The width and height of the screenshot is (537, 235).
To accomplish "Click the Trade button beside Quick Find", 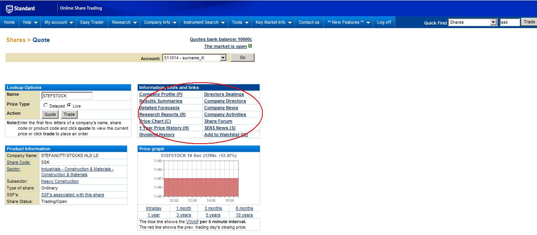I will click(x=529, y=22).
